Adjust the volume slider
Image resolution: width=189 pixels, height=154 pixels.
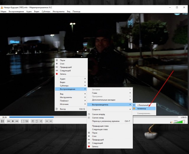pyautogui.click(x=179, y=122)
